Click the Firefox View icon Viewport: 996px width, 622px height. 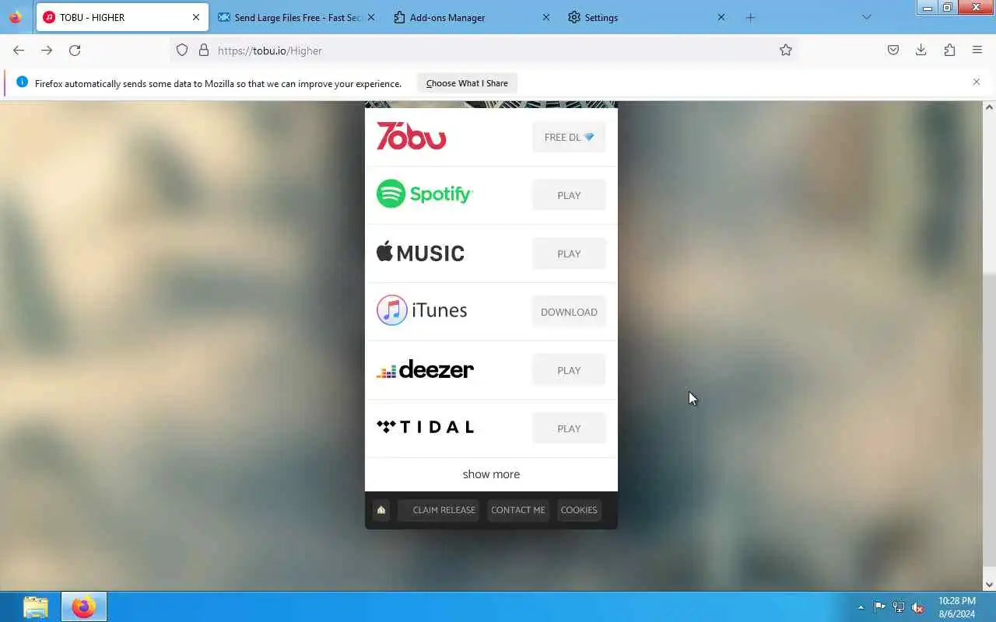click(16, 17)
